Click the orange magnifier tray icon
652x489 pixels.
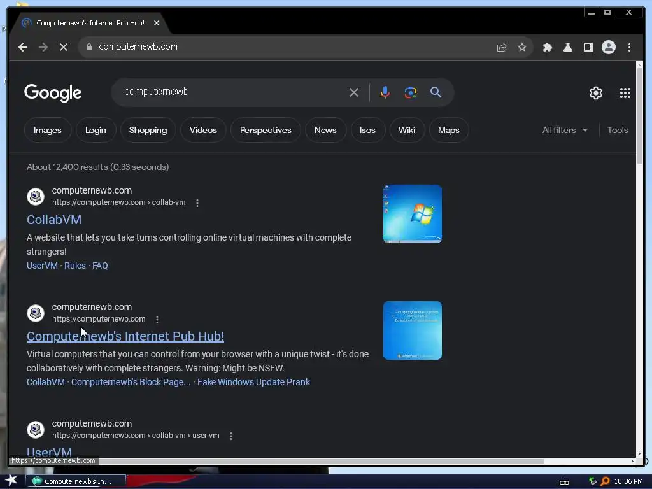click(x=605, y=481)
